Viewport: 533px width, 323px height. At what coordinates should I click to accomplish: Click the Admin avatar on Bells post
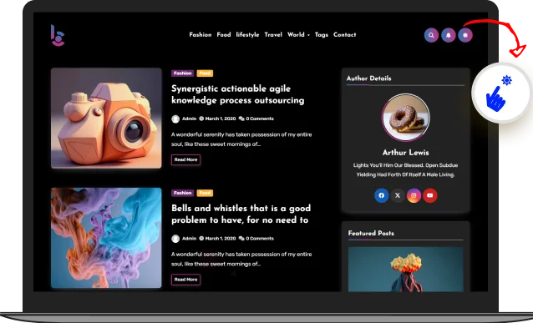(175, 239)
